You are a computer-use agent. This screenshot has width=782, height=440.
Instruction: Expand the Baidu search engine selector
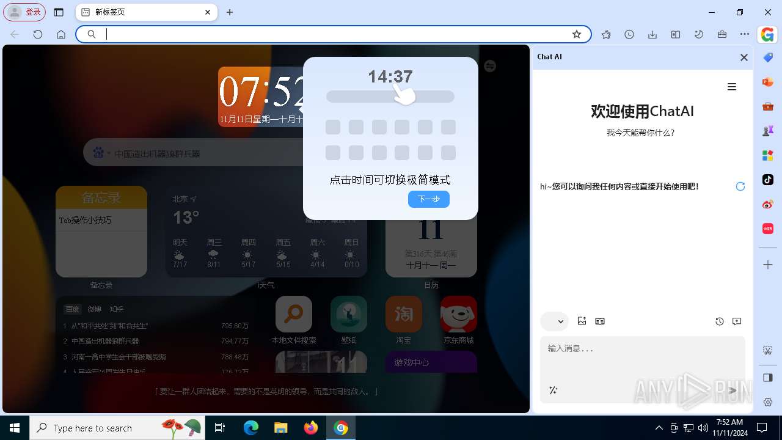pyautogui.click(x=101, y=153)
